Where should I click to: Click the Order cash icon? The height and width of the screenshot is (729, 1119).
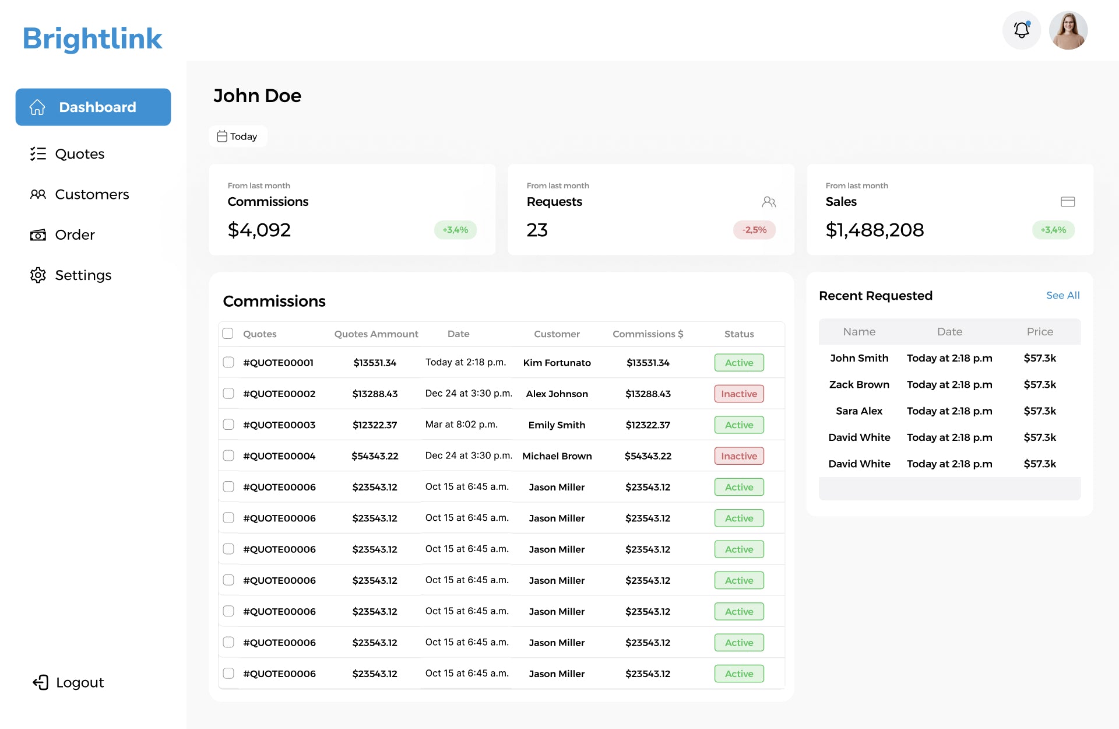tap(38, 235)
